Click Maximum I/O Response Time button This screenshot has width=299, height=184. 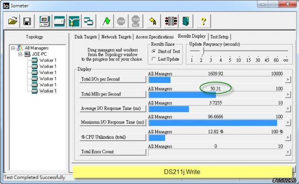coord(113,122)
